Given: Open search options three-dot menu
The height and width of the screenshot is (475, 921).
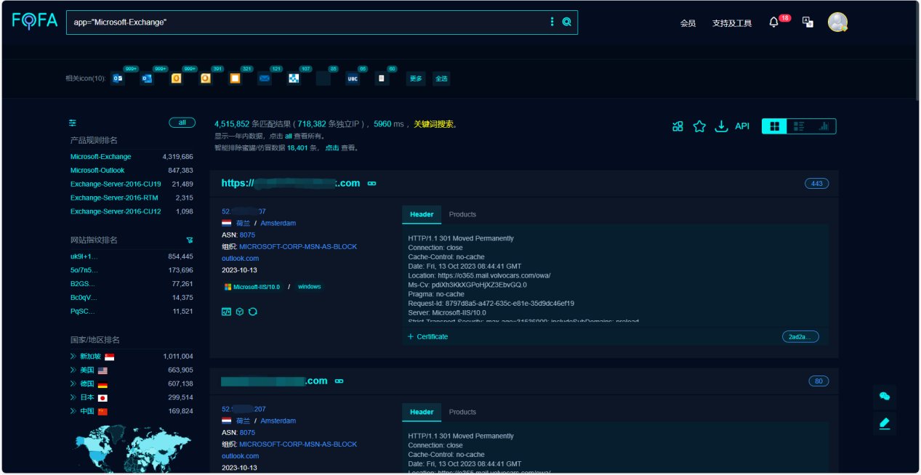Looking at the screenshot, I should click(x=552, y=22).
